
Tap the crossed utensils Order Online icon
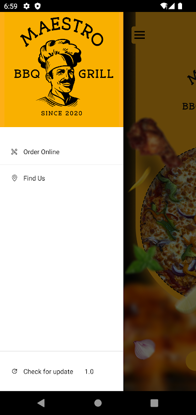(14, 151)
